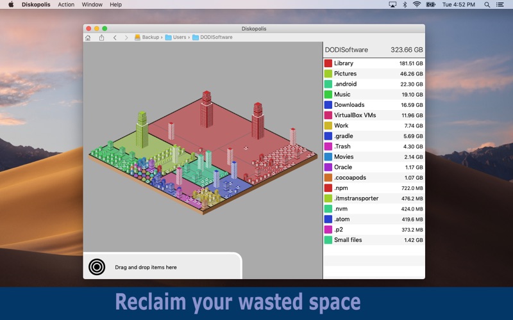The width and height of the screenshot is (513, 320).
Task: Select the Downloads row
Action: click(x=374, y=105)
